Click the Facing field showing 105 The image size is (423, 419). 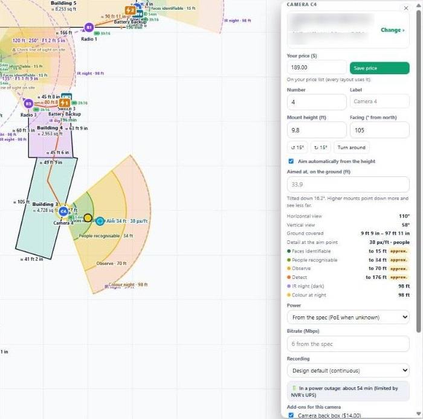pyautogui.click(x=379, y=130)
